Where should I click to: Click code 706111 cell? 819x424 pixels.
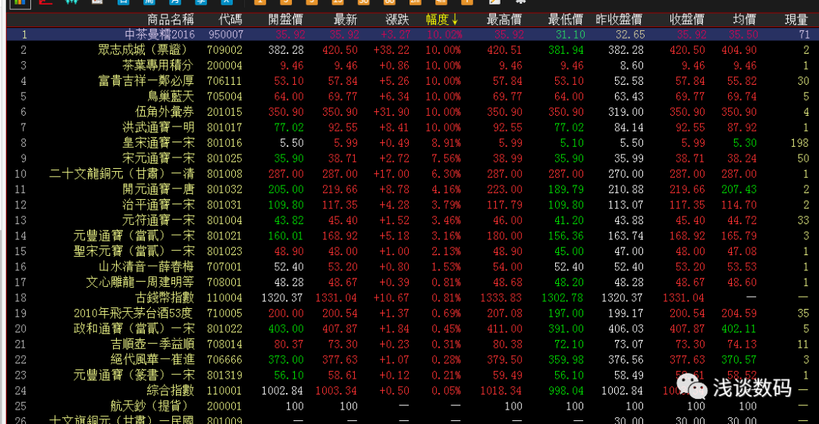[224, 81]
